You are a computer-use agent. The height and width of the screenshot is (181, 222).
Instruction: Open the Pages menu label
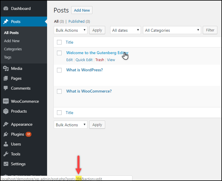point(16,78)
